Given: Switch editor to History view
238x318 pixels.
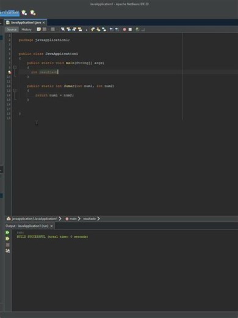Looking at the screenshot, I should click(x=26, y=29).
